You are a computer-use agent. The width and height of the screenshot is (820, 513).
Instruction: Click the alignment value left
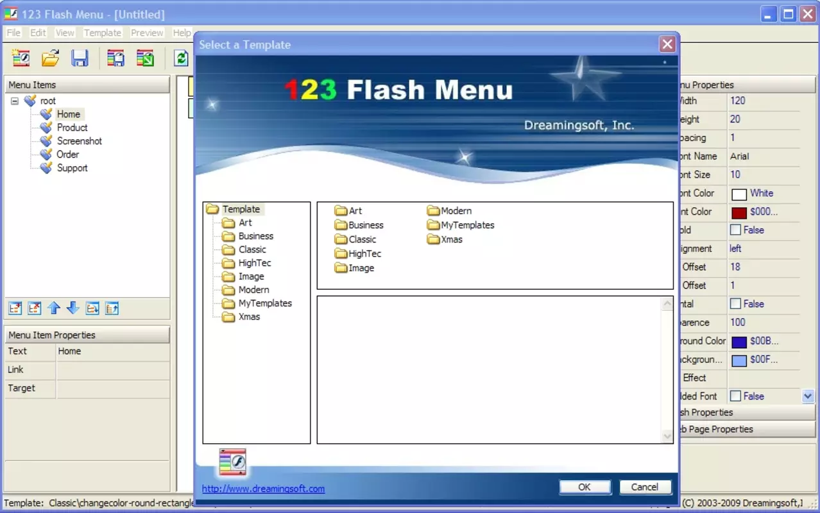(735, 249)
